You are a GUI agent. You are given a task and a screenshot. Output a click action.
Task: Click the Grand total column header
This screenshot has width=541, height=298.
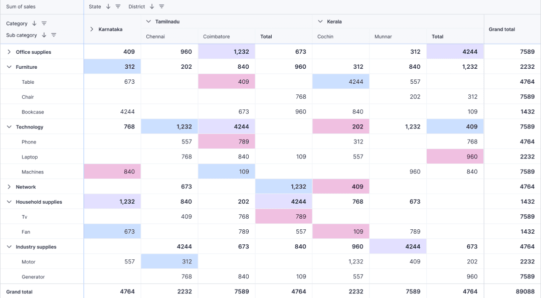[512, 30]
